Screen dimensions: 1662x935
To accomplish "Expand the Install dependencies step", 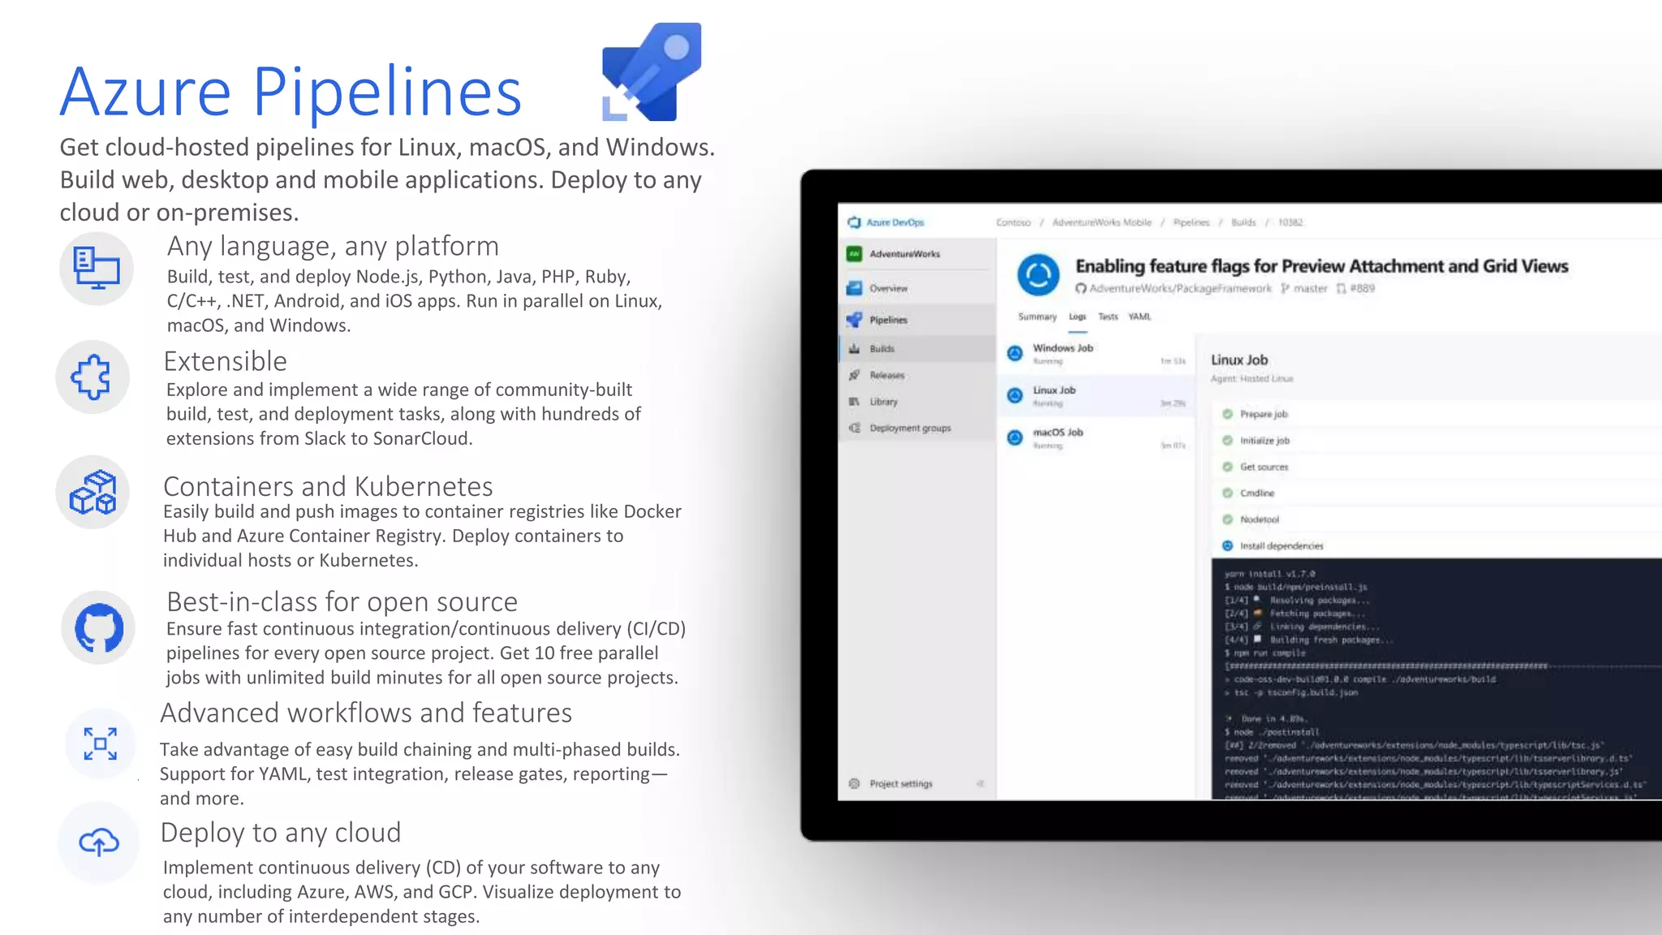I will coord(1281,546).
